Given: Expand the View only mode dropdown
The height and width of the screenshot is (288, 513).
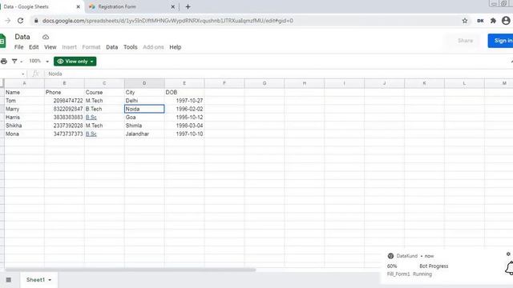Looking at the screenshot, I should (92, 62).
